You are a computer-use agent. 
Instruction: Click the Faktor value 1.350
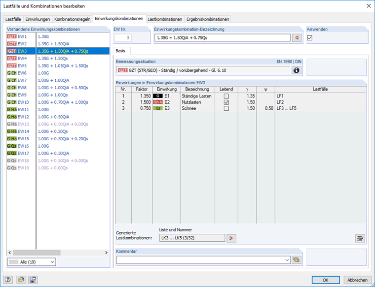click(x=142, y=96)
